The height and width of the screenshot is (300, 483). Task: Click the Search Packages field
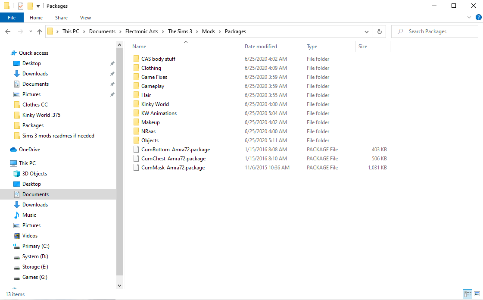435,31
